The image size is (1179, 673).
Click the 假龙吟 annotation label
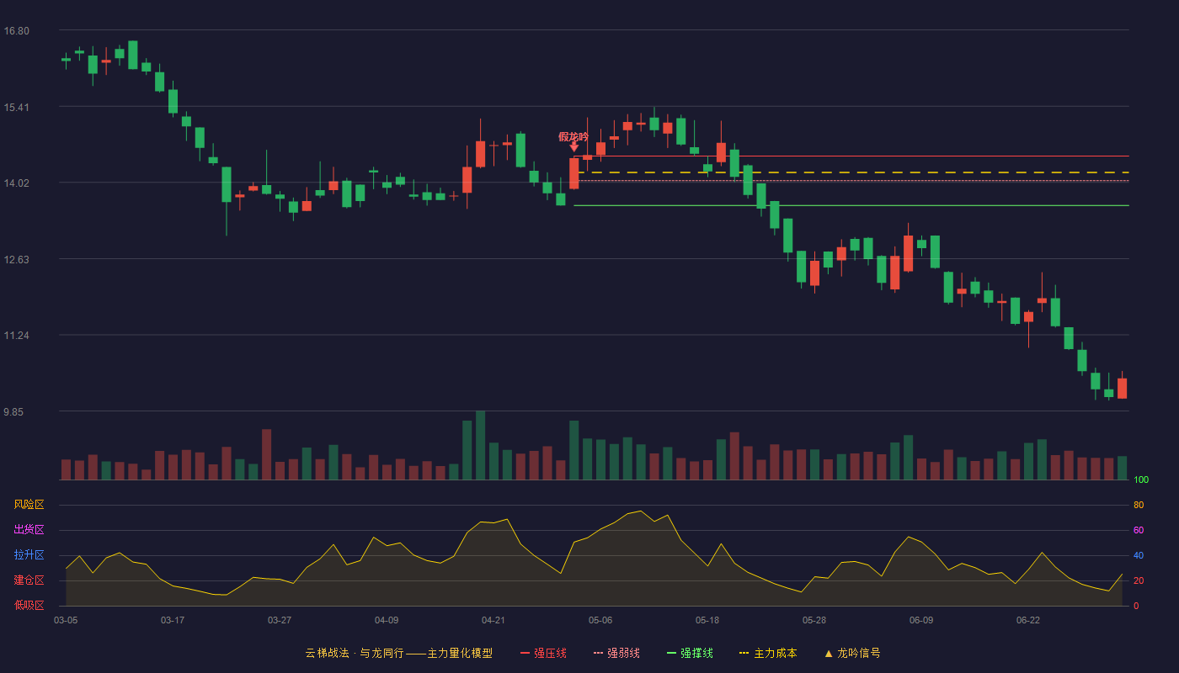pos(573,136)
